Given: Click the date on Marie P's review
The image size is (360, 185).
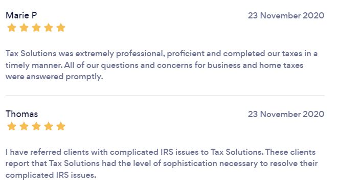Looking at the screenshot, I should point(286,15).
